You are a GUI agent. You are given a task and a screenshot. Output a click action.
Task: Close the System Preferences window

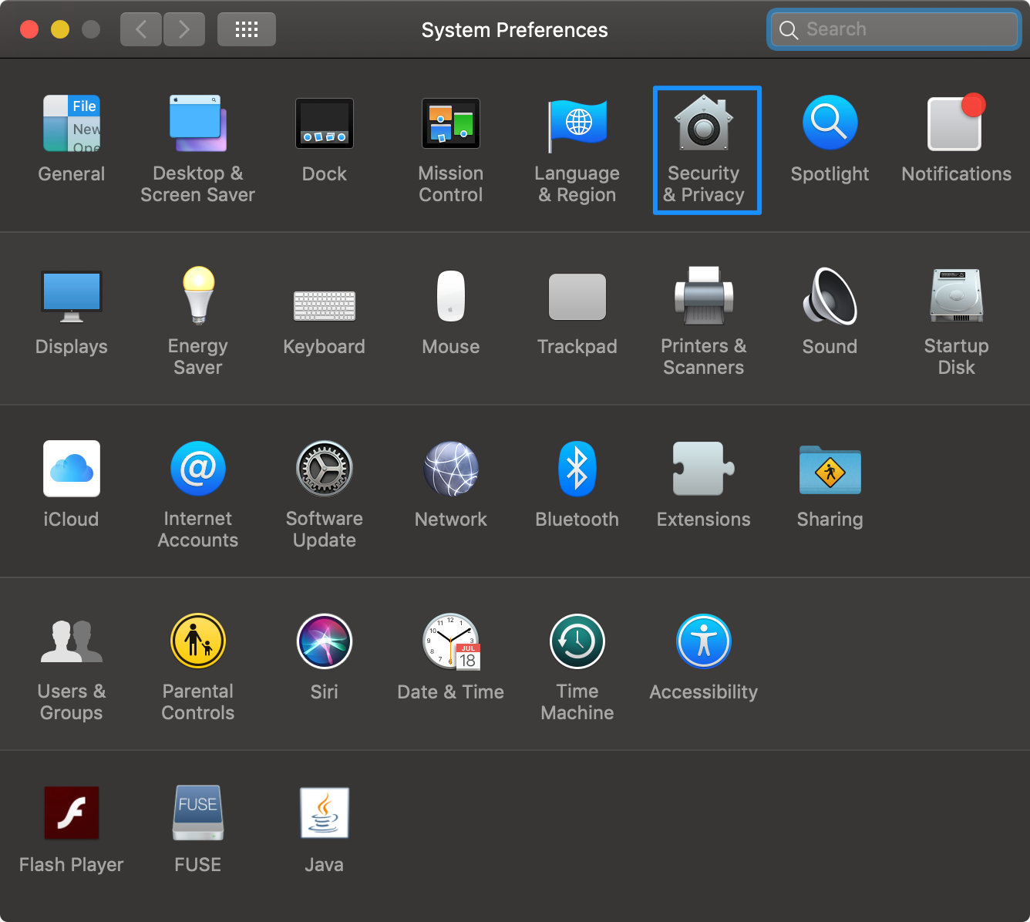point(29,29)
